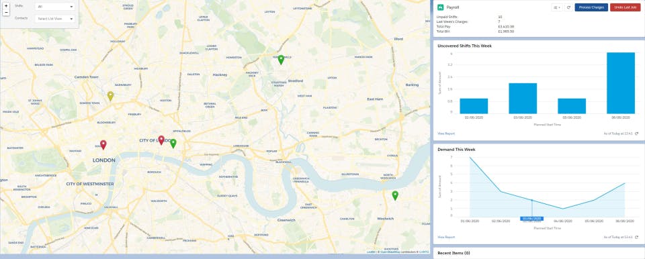This screenshot has height=259, width=645.
Task: Open View Report under Demand This Week
Action: 446,238
